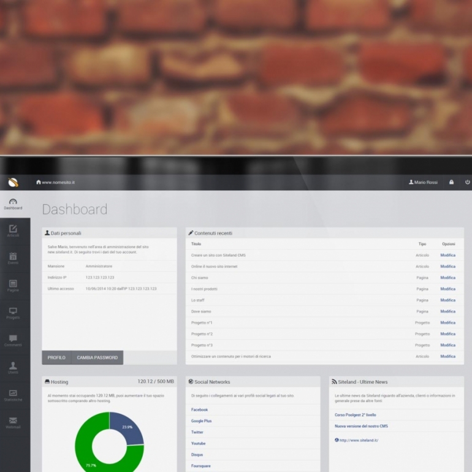The height and width of the screenshot is (472, 472).
Task: Click Modifica for "Progetto n°1"
Action: (x=447, y=322)
